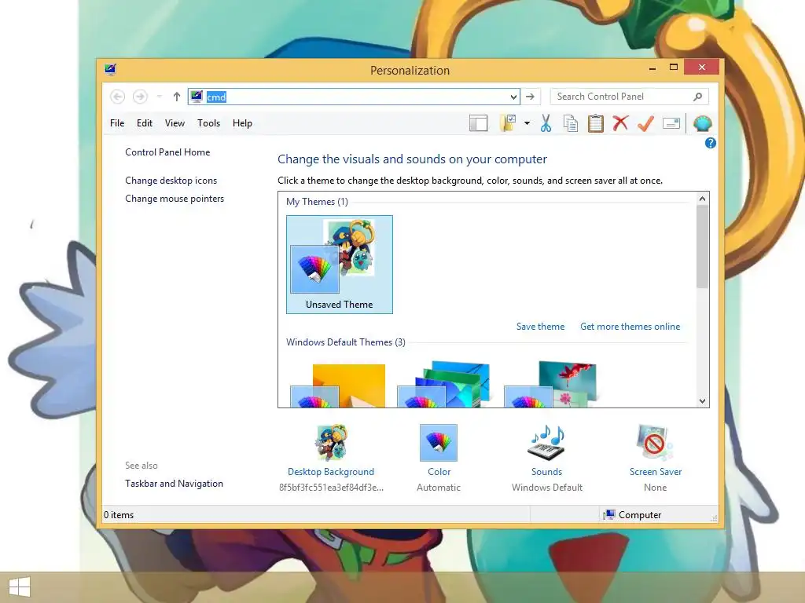This screenshot has width=805, height=603.
Task: Open the Sounds settings icon
Action: click(x=547, y=443)
